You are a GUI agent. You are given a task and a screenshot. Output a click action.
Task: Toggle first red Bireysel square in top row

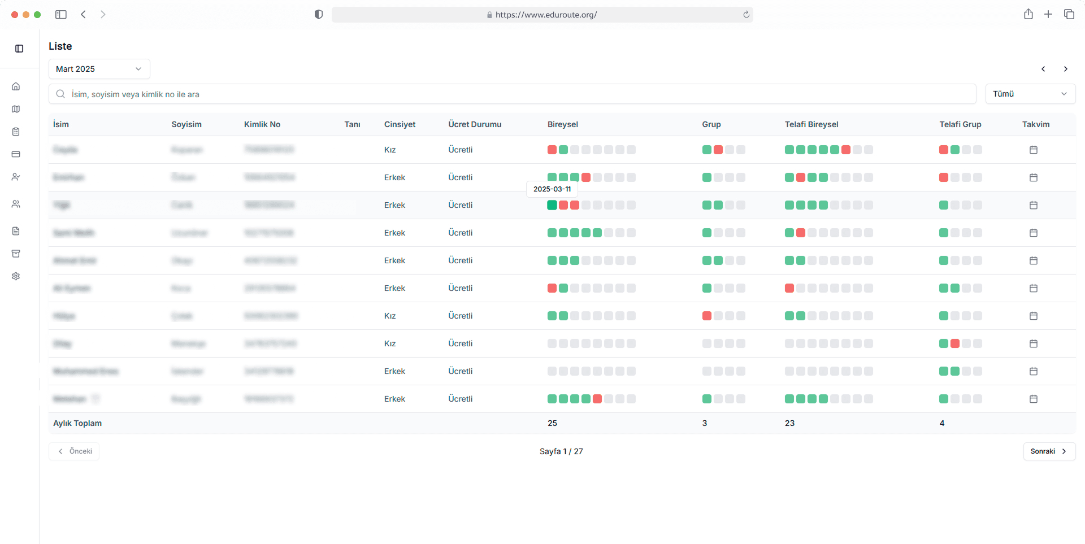tap(552, 150)
